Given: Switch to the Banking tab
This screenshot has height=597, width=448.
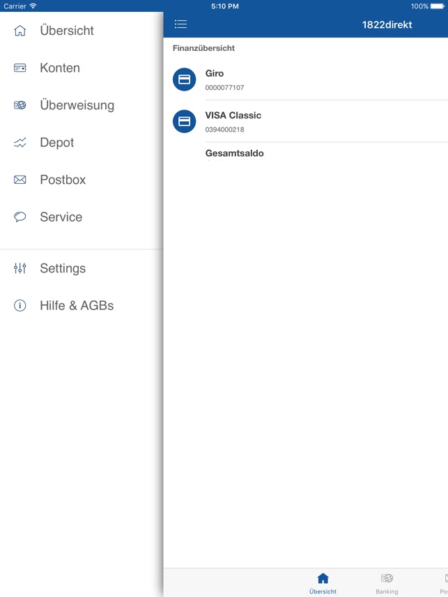Looking at the screenshot, I should click(x=387, y=583).
